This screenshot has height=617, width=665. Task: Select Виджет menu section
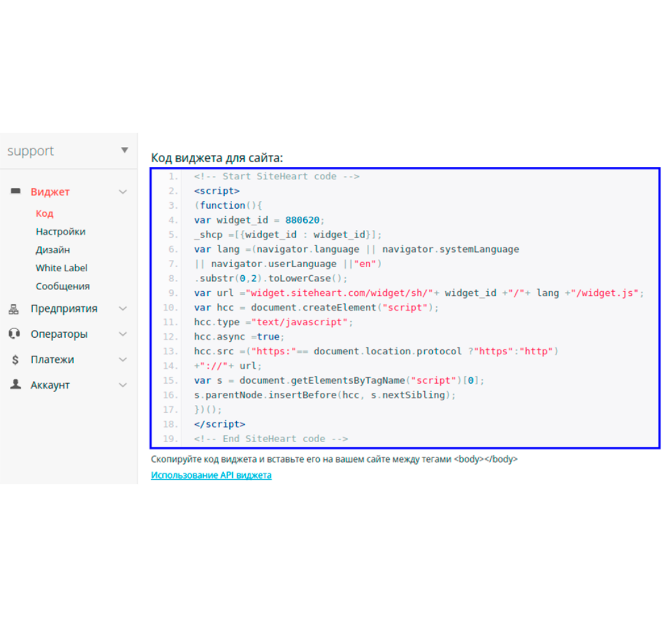coord(50,192)
